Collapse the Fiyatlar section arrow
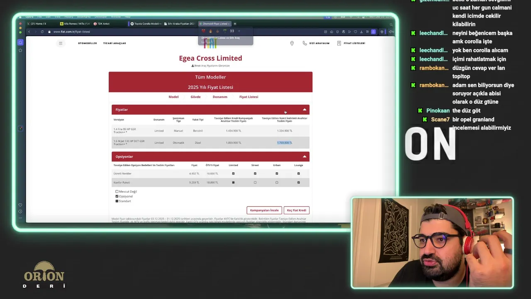This screenshot has width=531, height=299. [304, 110]
